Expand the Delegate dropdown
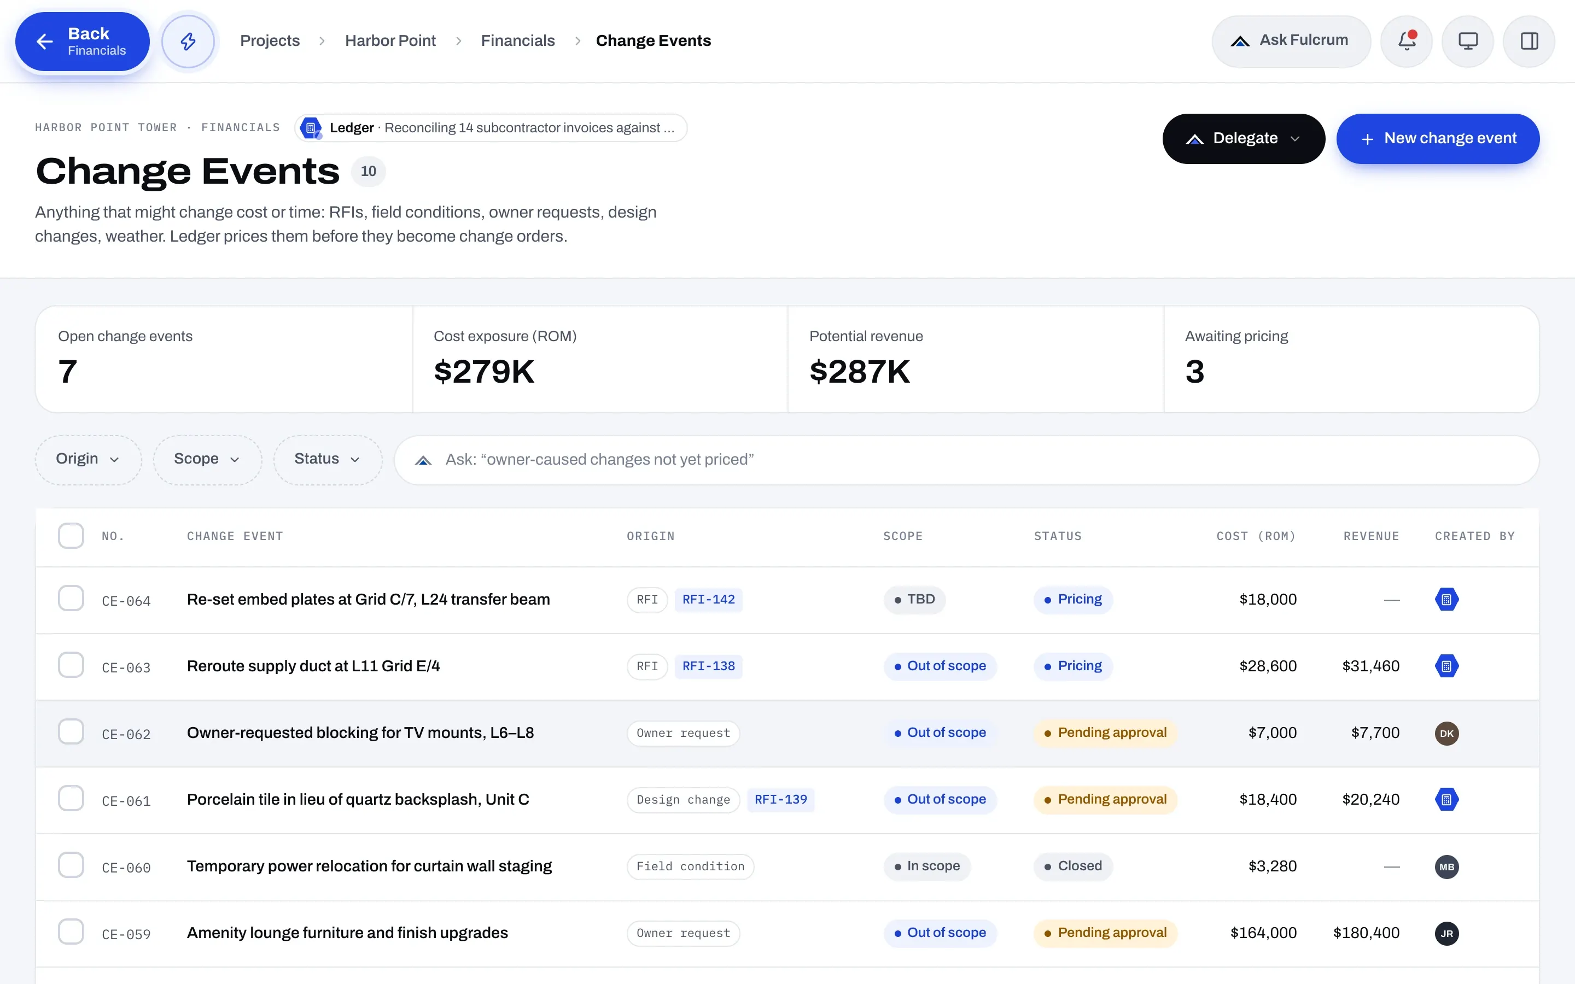This screenshot has width=1575, height=984. tap(1244, 139)
